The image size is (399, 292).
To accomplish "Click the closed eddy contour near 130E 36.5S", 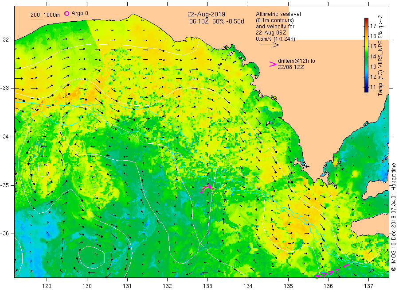I will (91, 257).
